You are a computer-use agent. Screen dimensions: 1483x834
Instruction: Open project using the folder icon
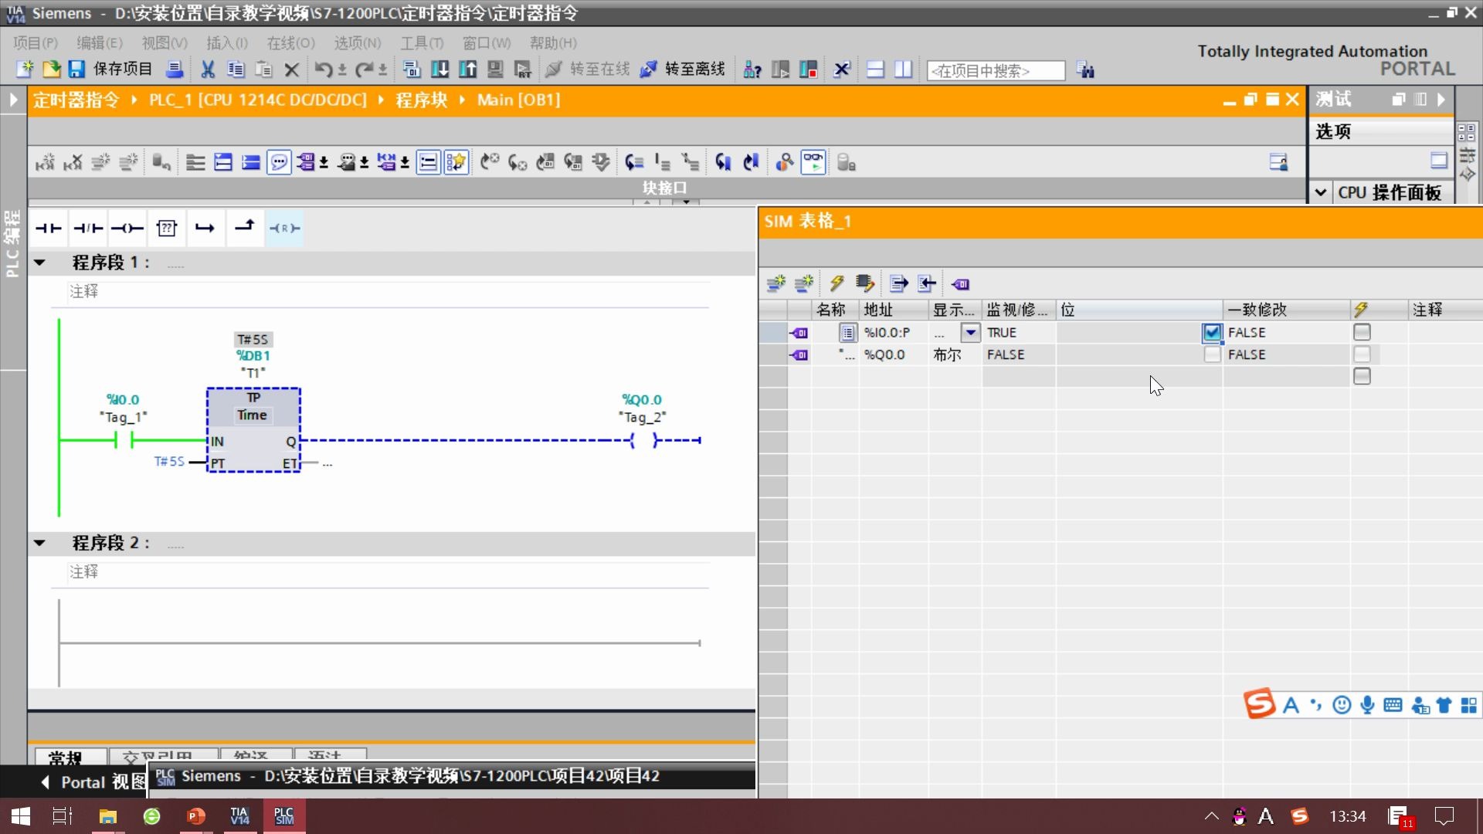click(x=51, y=69)
